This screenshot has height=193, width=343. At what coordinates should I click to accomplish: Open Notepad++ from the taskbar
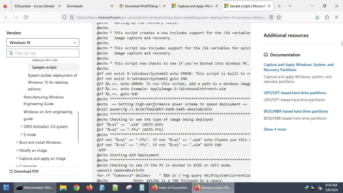pos(115,188)
